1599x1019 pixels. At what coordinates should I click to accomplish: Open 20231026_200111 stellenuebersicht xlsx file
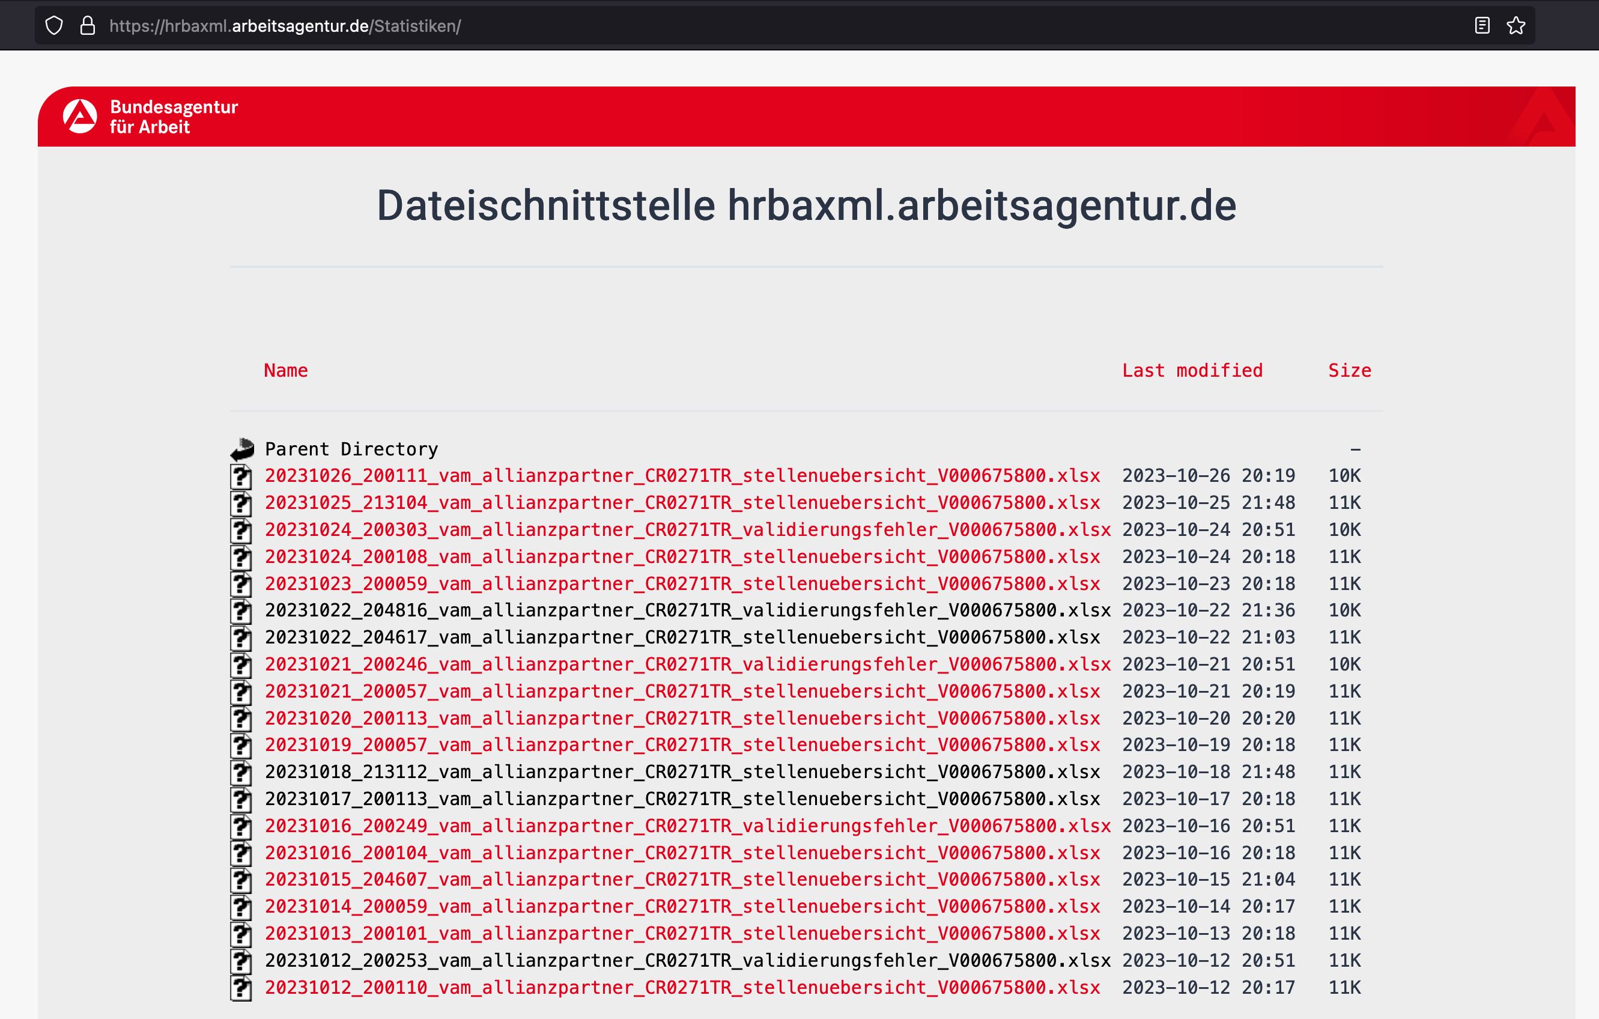point(682,476)
